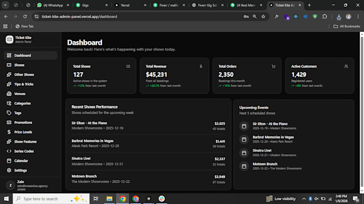The width and height of the screenshot is (364, 204).
Task: Open the Chrome three-dot menu
Action: click(x=358, y=17)
